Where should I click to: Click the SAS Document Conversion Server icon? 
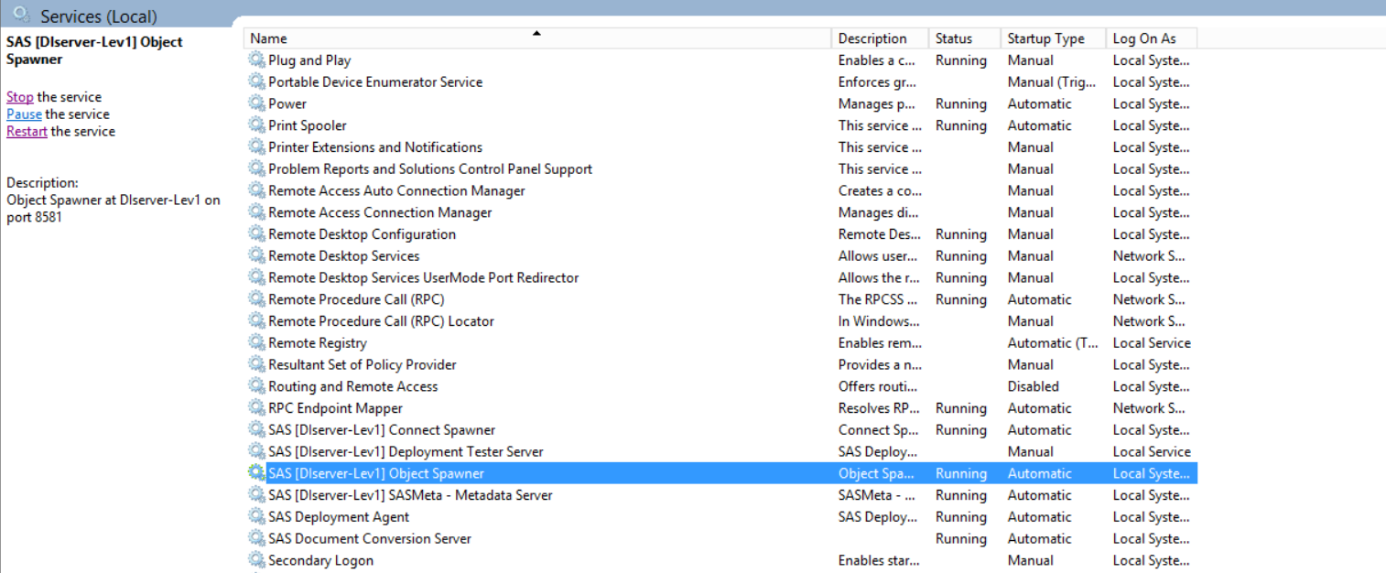[x=255, y=538]
